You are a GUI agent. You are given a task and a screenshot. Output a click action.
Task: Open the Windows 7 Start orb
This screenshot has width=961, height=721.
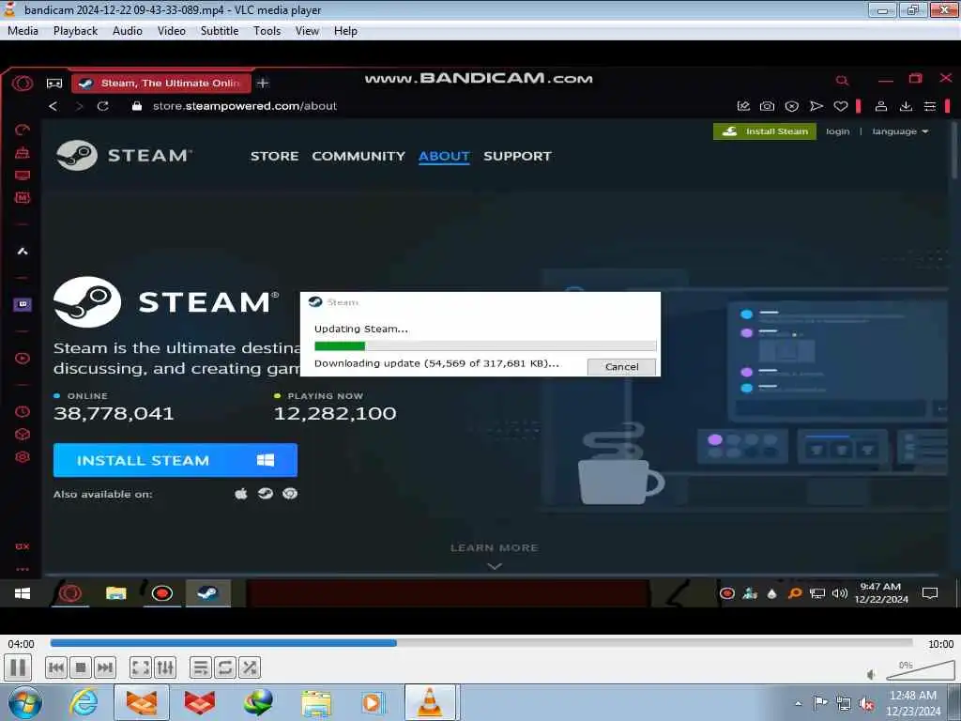24,702
